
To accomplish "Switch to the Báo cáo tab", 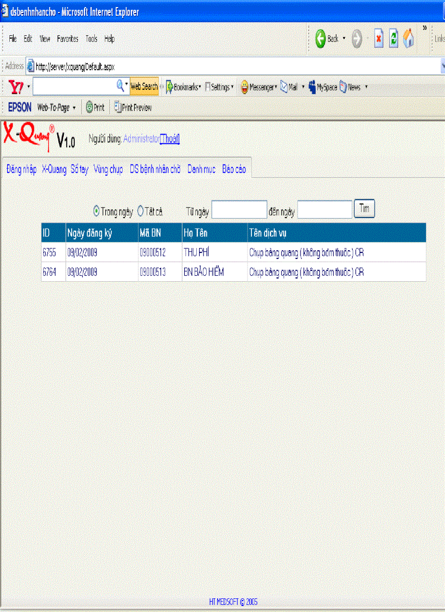I will click(233, 169).
